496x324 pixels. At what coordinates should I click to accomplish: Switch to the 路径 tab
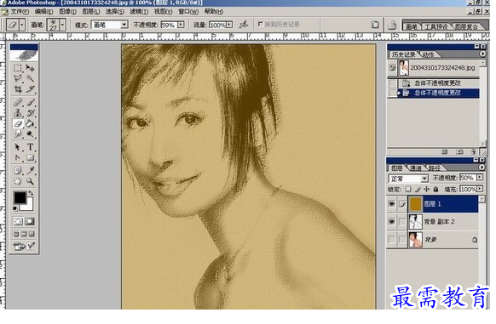coord(434,168)
